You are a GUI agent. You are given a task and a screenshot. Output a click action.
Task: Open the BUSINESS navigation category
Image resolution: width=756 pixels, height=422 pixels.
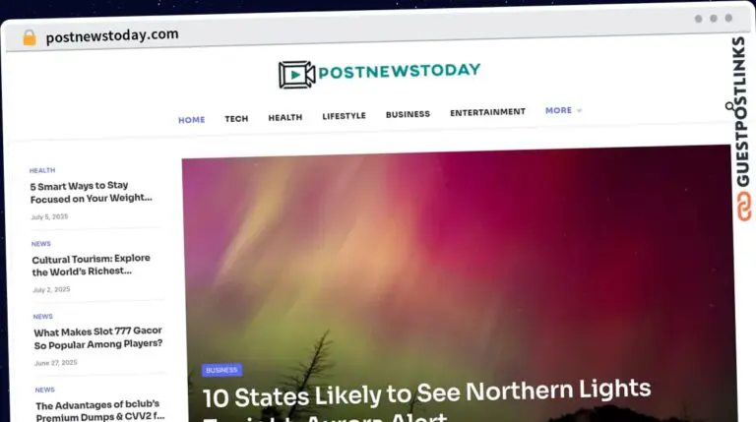point(408,114)
